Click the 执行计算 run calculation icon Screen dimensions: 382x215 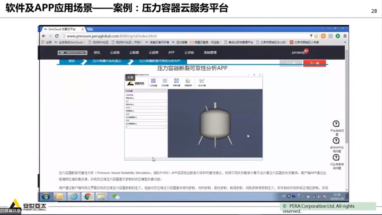pyautogui.click(x=201, y=82)
